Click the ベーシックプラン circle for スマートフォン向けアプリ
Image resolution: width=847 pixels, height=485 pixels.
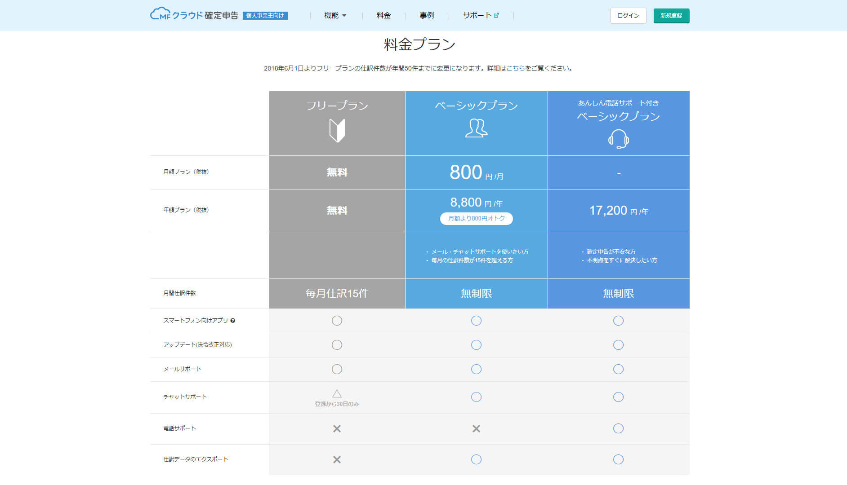476,321
